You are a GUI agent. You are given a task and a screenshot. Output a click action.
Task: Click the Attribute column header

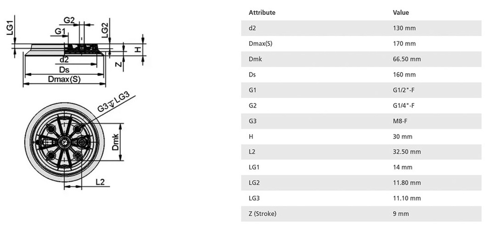pyautogui.click(x=262, y=13)
